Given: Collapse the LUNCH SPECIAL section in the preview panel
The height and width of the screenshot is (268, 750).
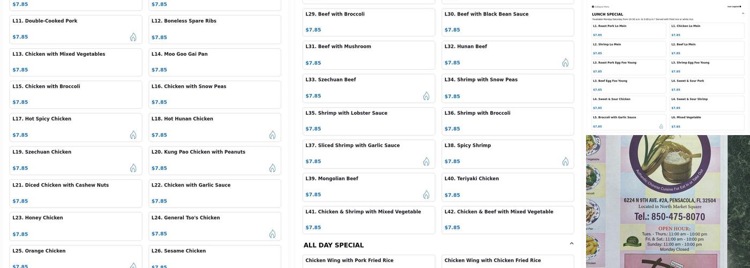Looking at the screenshot, I should pyautogui.click(x=742, y=14).
